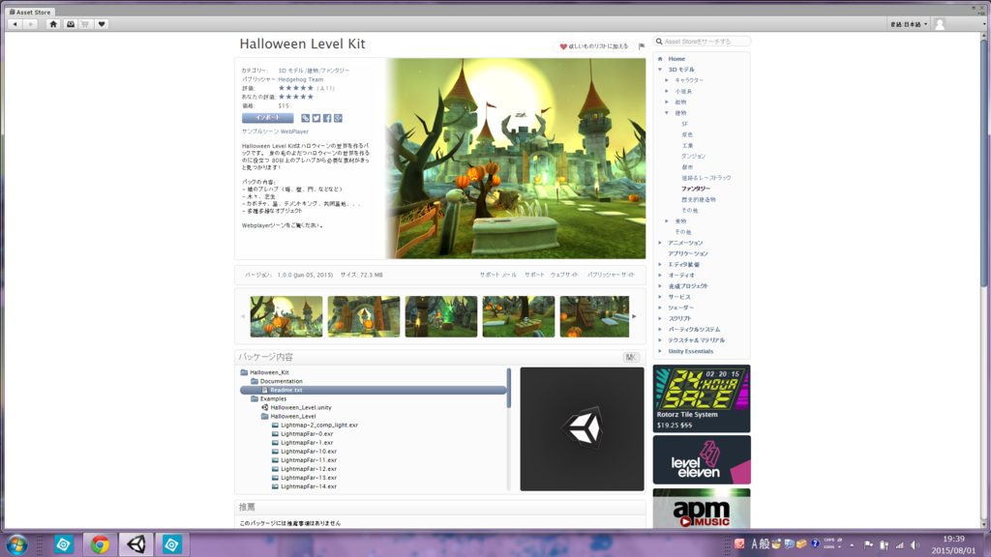Image resolution: width=991 pixels, height=557 pixels.
Task: Share the asset on Google+
Action: click(337, 117)
